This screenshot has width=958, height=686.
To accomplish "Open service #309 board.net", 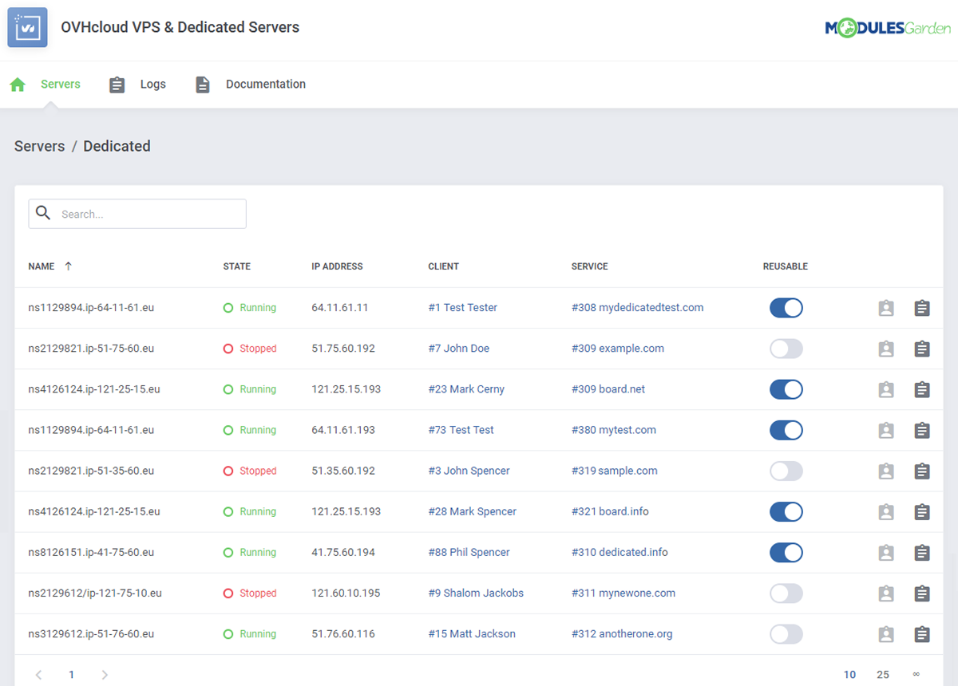I will point(608,389).
